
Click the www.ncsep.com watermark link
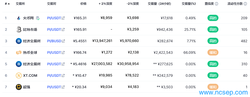(x=223, y=92)
